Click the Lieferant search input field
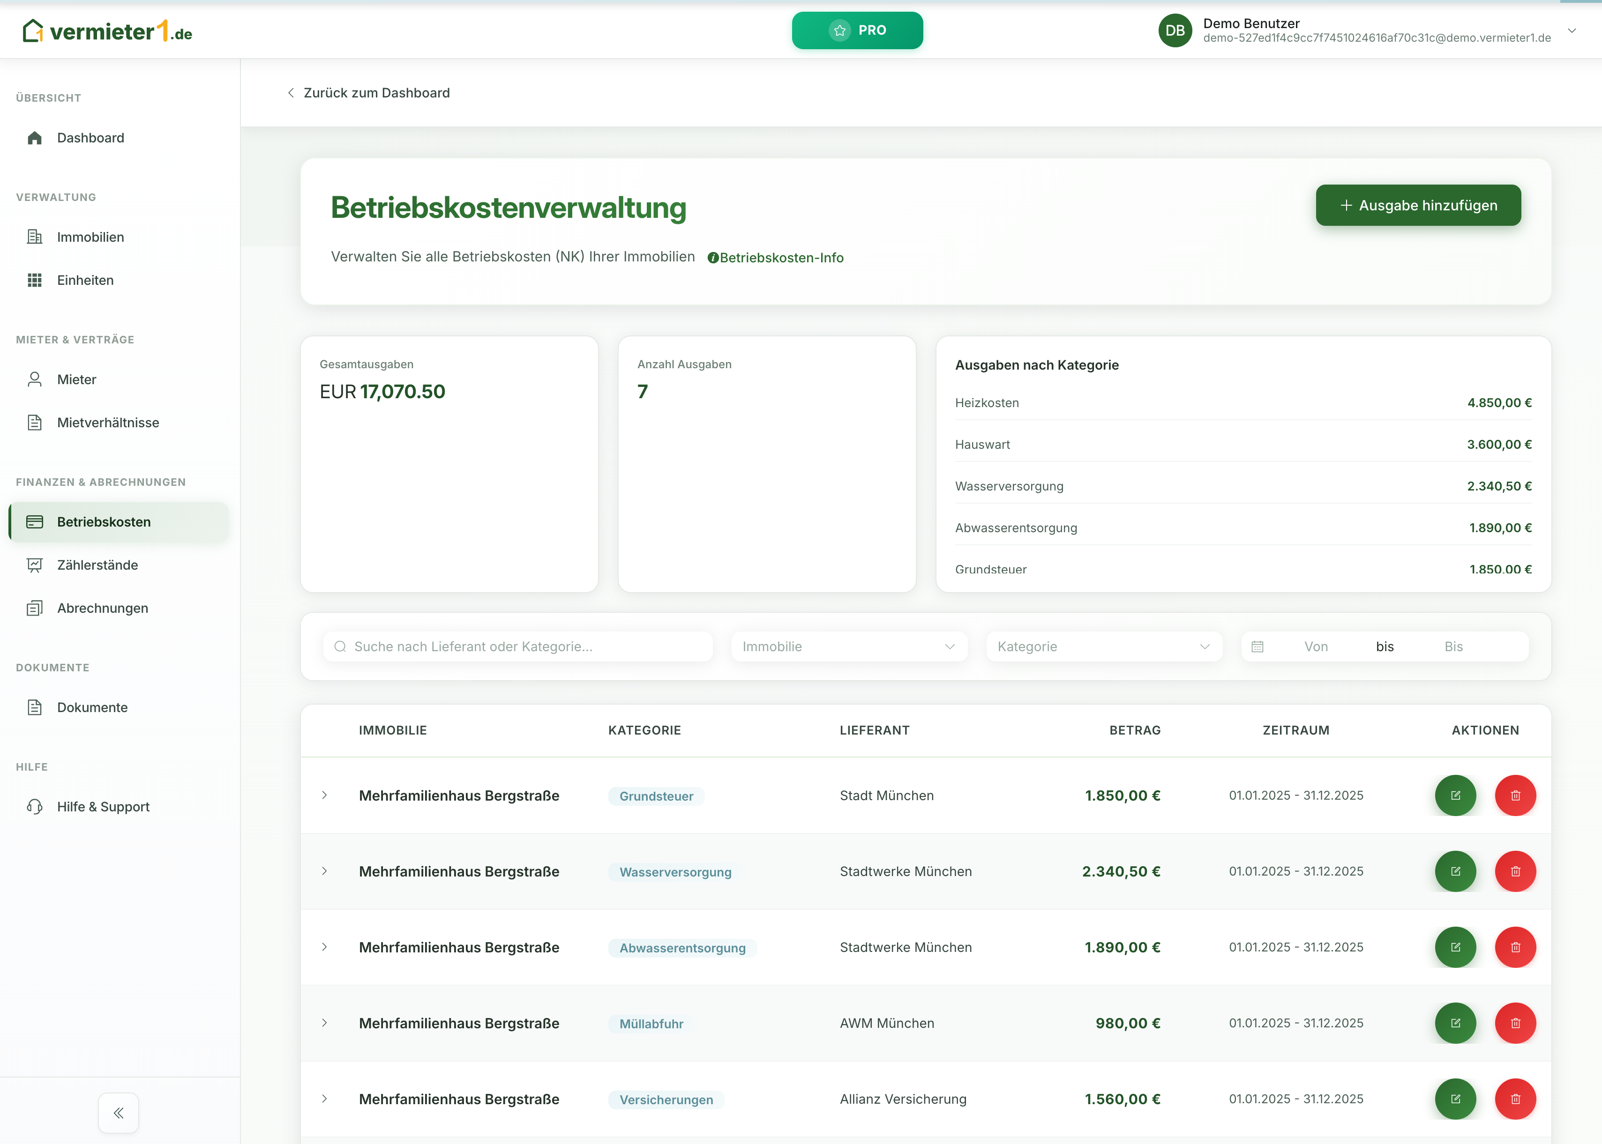This screenshot has height=1144, width=1602. click(517, 646)
